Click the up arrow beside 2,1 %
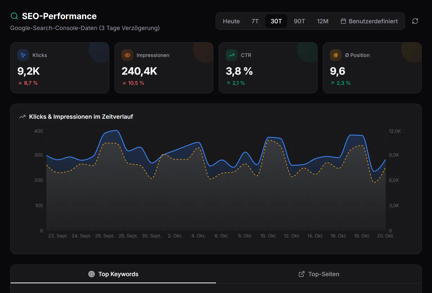Viewport: 432px width, 293px height. pos(228,83)
